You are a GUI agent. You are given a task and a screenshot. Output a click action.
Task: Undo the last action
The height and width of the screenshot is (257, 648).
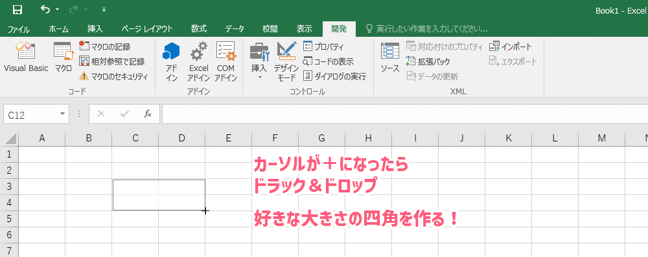click(x=45, y=9)
